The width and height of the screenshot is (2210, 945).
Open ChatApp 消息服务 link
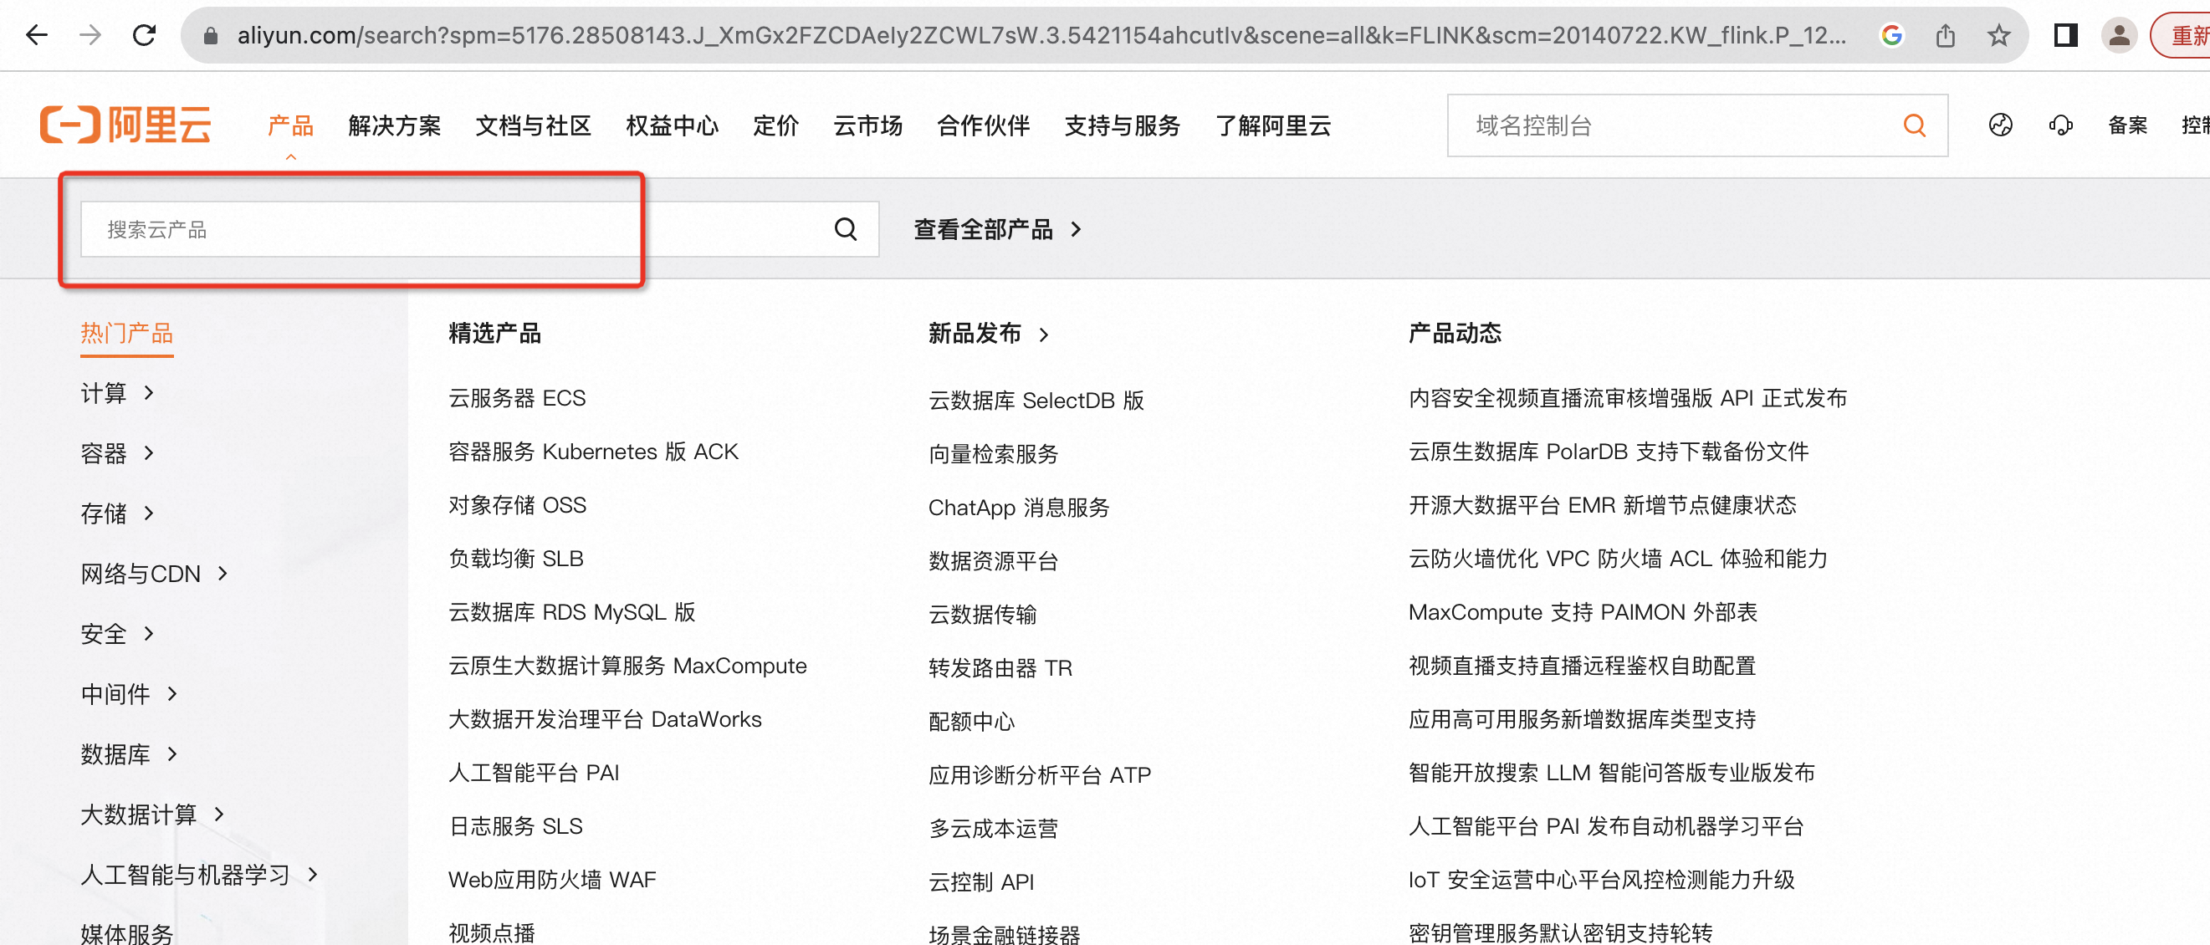(1018, 507)
